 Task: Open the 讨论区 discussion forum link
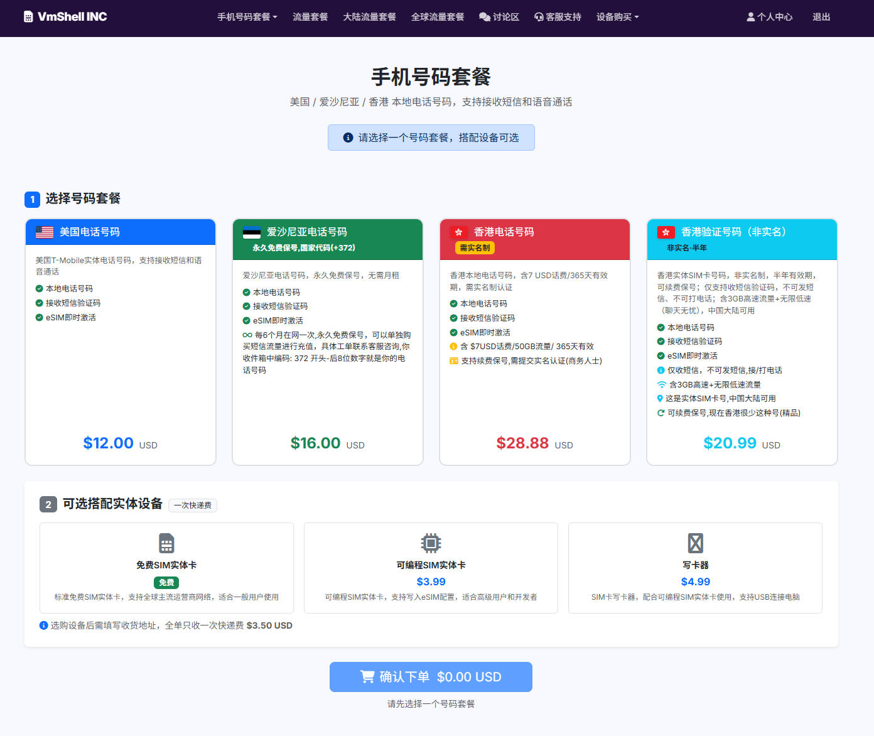coord(499,17)
